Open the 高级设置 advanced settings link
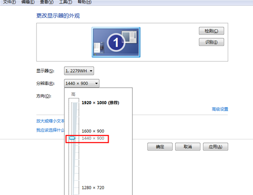253x195 pixels. click(x=220, y=109)
